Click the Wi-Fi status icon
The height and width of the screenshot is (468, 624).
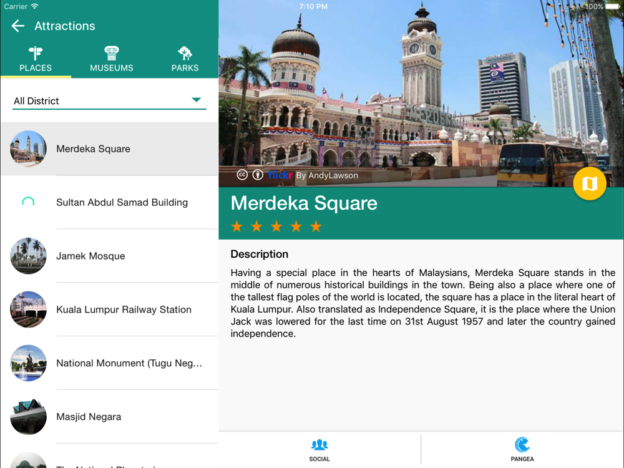point(35,6)
